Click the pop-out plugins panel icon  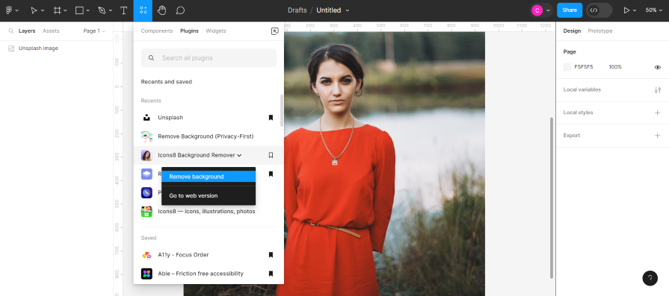pos(275,31)
